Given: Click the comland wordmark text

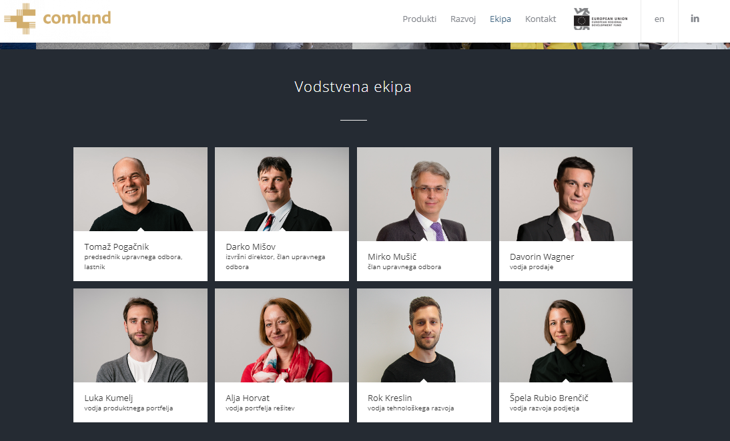Looking at the screenshot, I should pos(77,18).
